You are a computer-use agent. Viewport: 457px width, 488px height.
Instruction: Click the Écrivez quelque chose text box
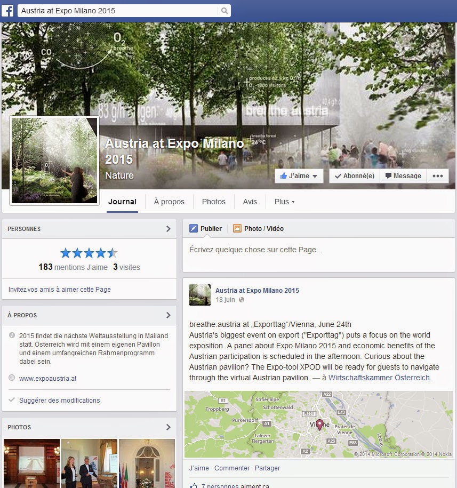tap(318, 254)
